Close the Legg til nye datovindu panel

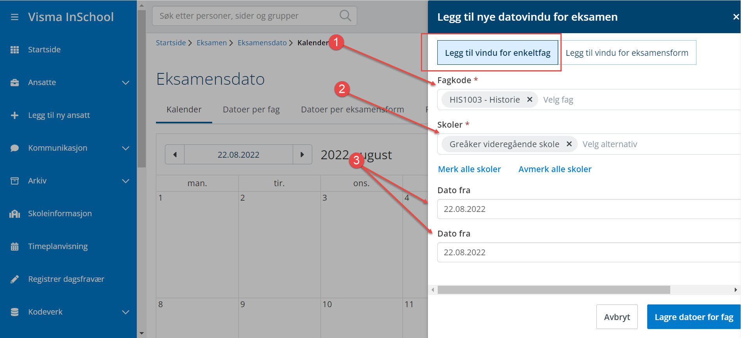click(x=736, y=17)
